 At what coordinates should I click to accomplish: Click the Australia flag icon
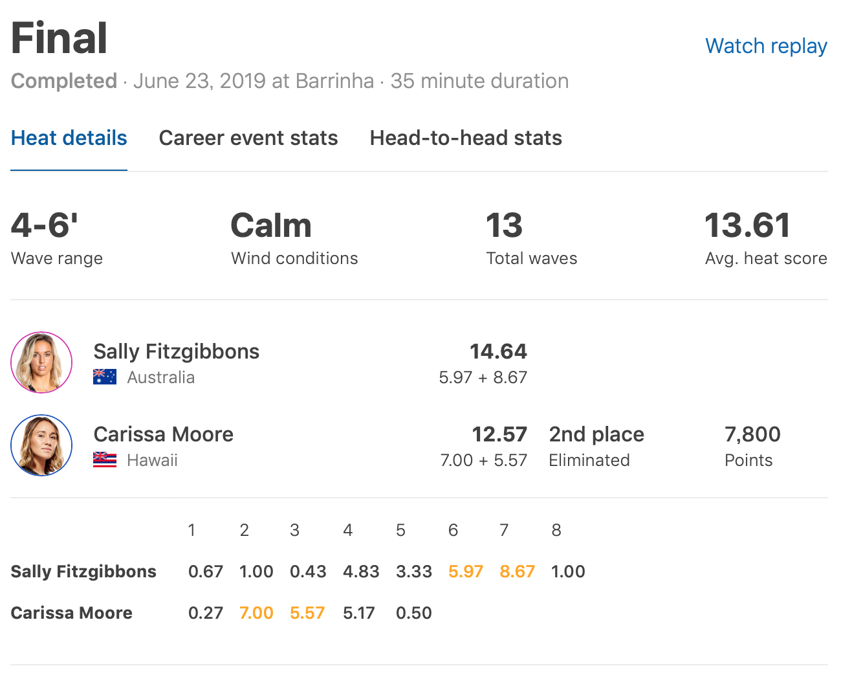pyautogui.click(x=105, y=377)
